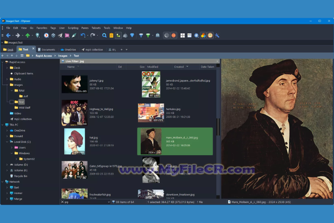Select the Highway_to_Hell.jpg thumbnail
This screenshot has width=334, height=223.
point(75,113)
